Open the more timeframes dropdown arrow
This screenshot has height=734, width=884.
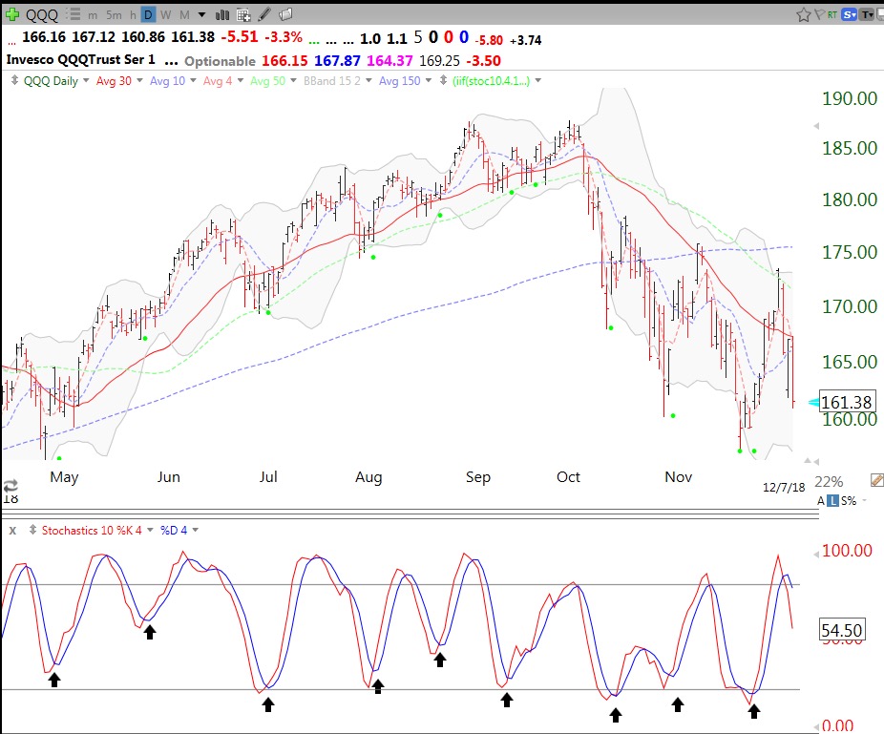[201, 15]
